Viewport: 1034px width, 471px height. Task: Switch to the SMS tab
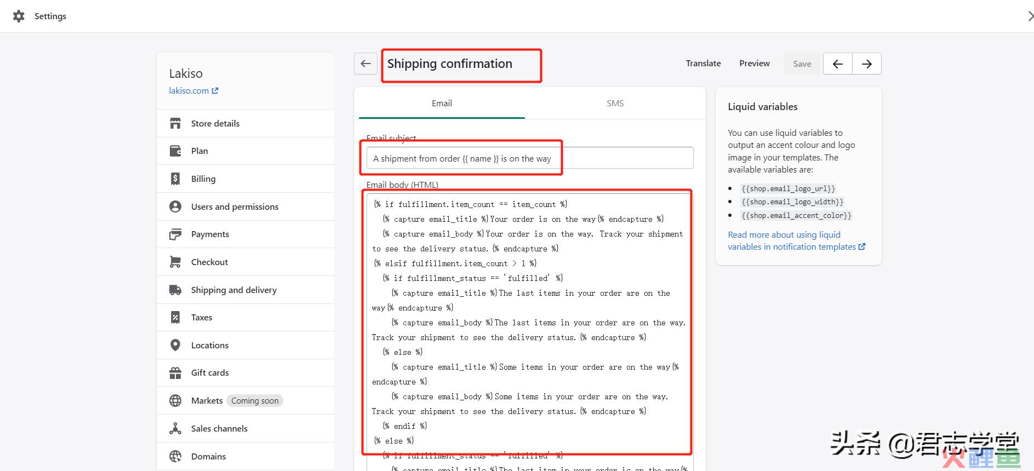click(x=615, y=104)
